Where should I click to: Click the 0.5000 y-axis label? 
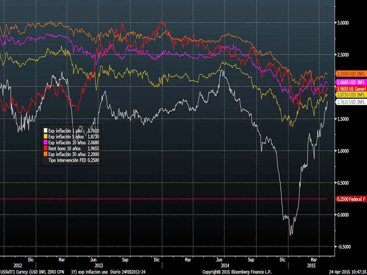point(343,183)
